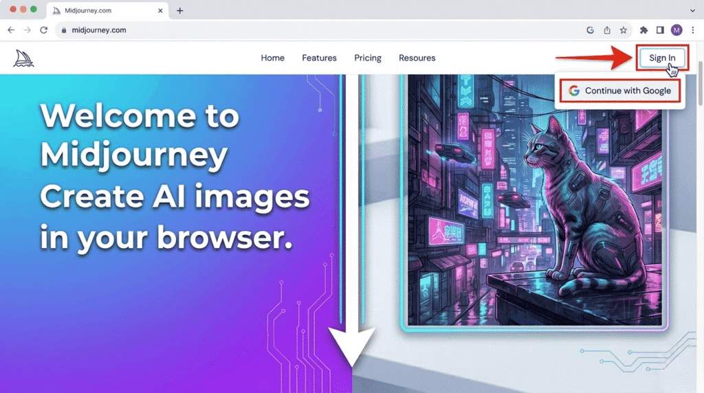Bookmark this page with the star icon
The image size is (704, 393).
(x=623, y=30)
